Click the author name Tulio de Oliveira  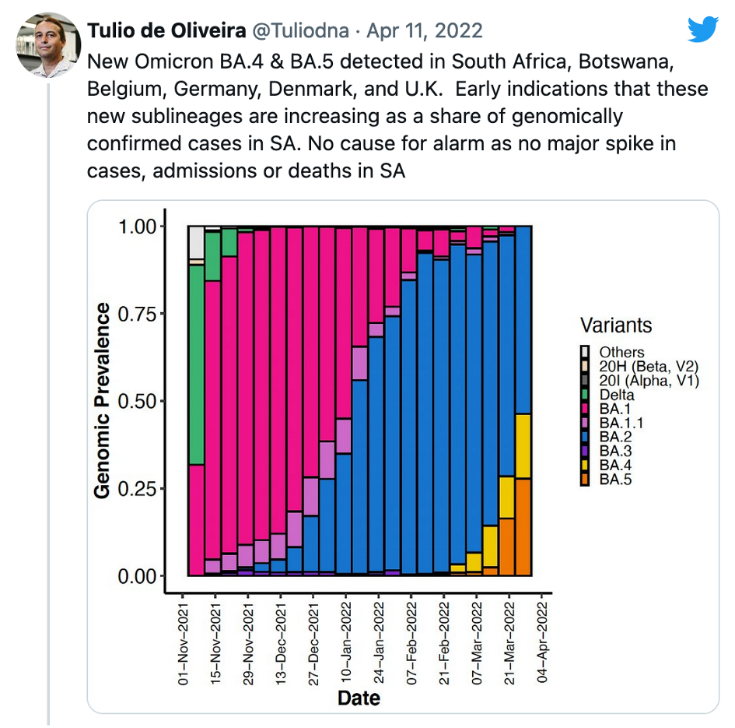pos(167,31)
